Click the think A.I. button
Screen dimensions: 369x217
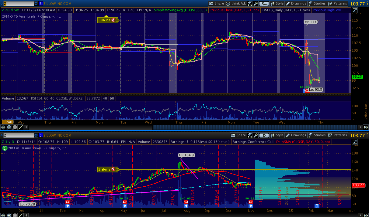236,4
